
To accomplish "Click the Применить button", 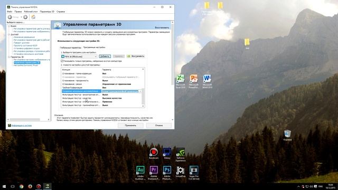I will point(130,126).
